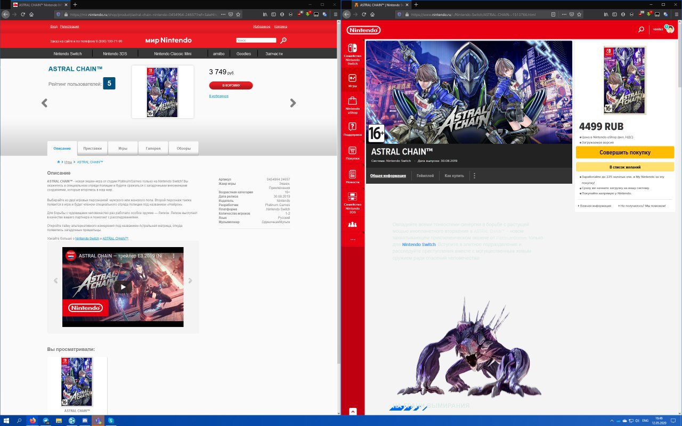This screenshot has height=426, width=682.
Task: Click the Nintendo logo in the right window
Action: [363, 30]
